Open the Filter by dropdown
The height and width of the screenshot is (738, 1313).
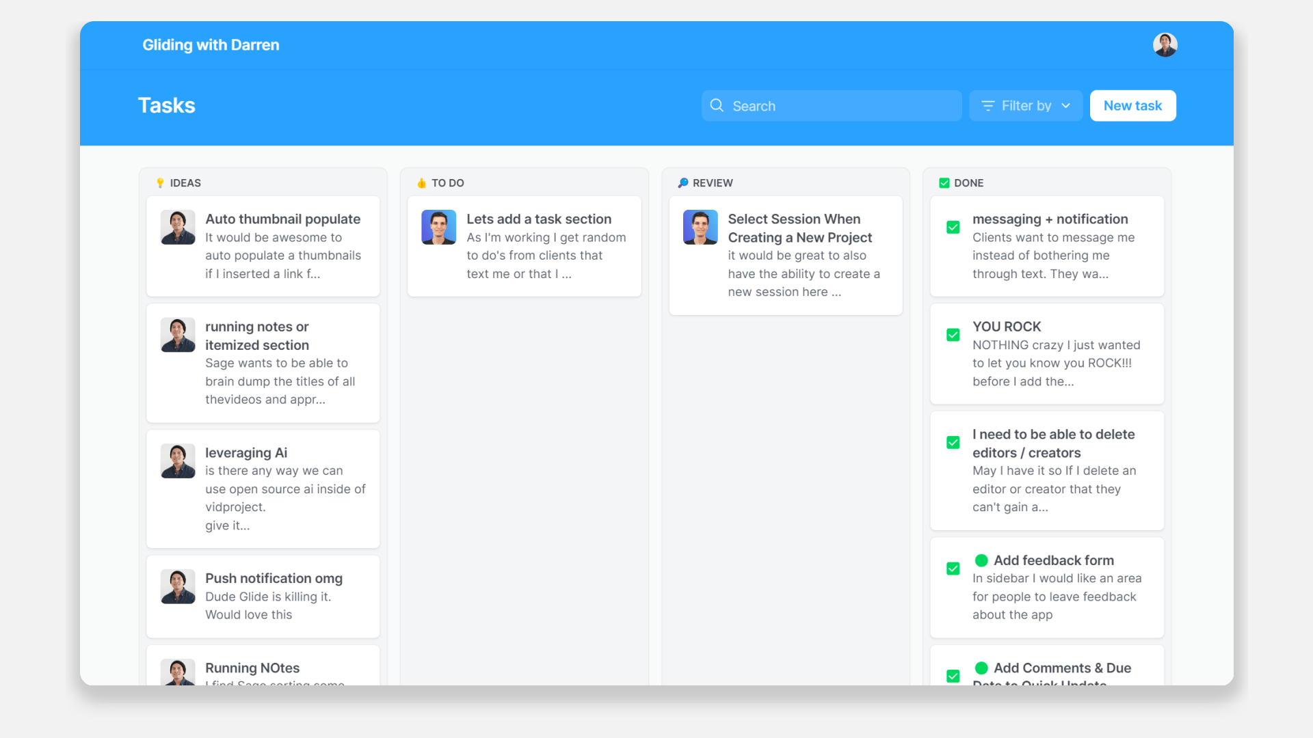1025,106
